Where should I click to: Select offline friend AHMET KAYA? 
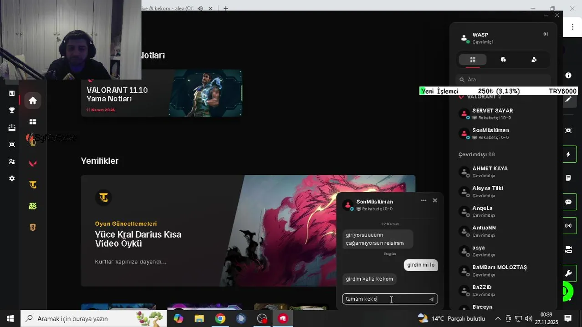(x=503, y=172)
